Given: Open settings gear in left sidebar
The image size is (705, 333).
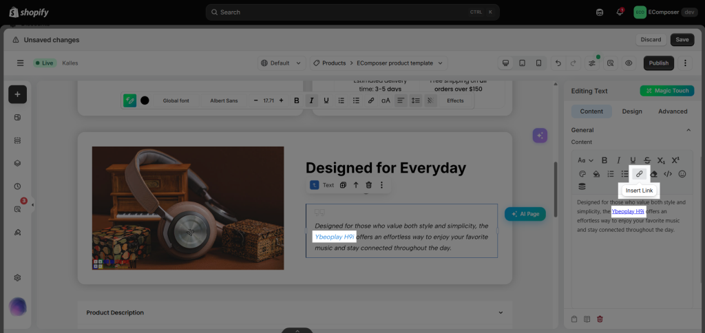Looking at the screenshot, I should coord(17,278).
